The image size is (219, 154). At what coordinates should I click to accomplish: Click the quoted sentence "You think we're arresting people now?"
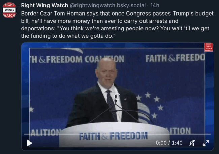(x=109, y=29)
